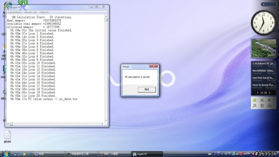
Task: Click Super PI vertical scroll up arrow
Action: point(106,16)
